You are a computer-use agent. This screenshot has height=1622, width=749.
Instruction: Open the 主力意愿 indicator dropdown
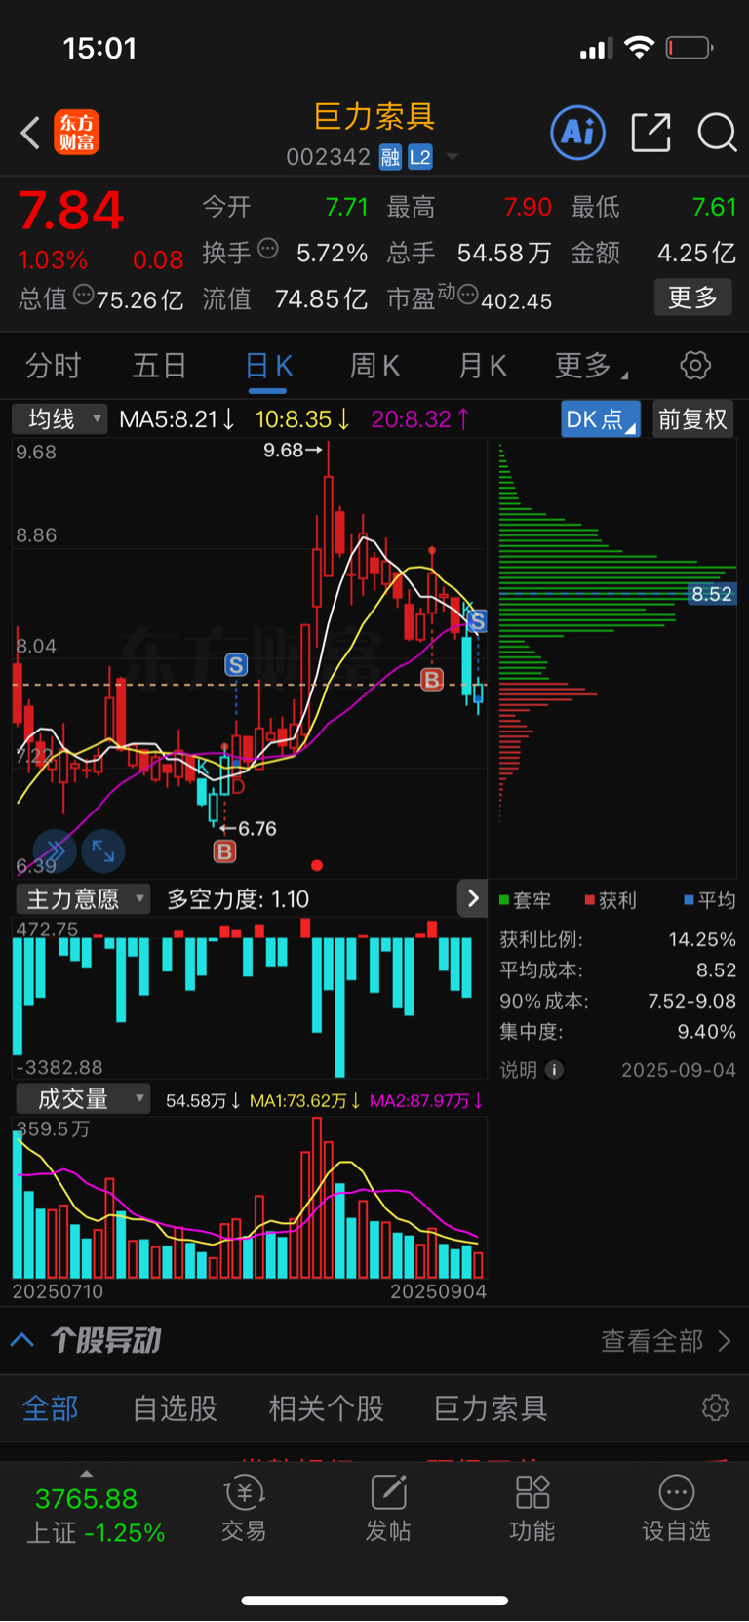[x=82, y=898]
